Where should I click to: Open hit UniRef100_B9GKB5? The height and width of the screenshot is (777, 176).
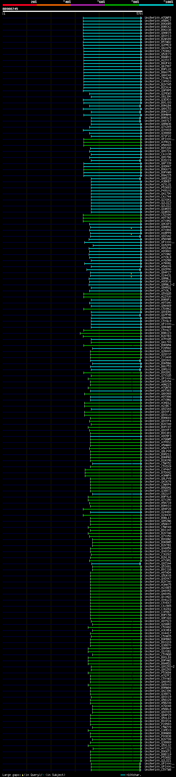pos(158,24)
